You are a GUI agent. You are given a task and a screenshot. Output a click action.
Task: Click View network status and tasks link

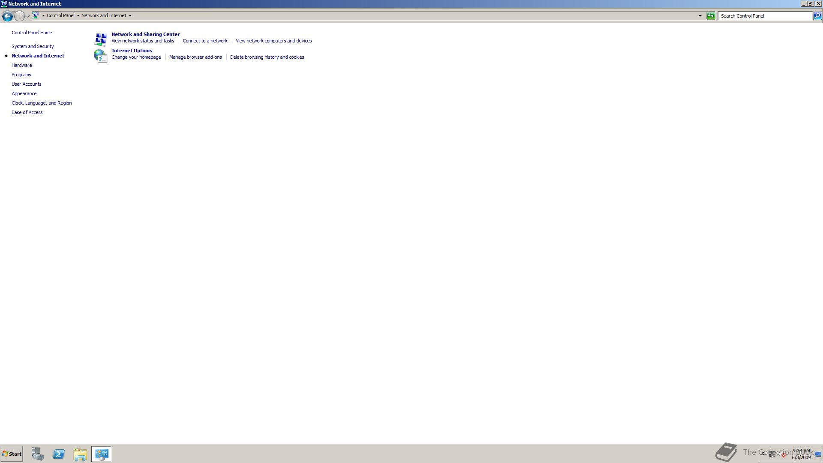click(x=143, y=41)
